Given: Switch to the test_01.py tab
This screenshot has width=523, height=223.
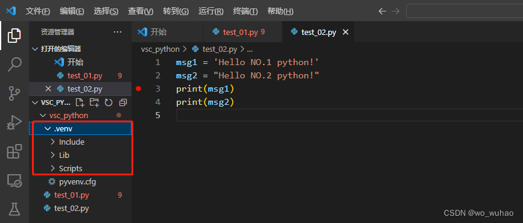Looking at the screenshot, I should pos(239,32).
